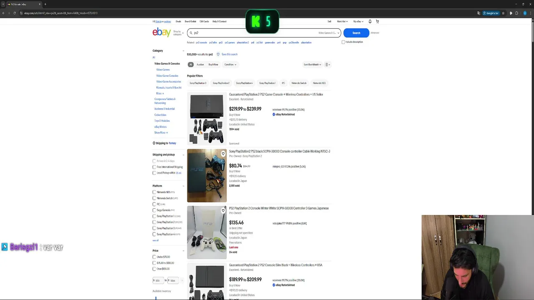Open the Brand Outlet menu link
The width and height of the screenshot is (534, 300).
click(190, 21)
